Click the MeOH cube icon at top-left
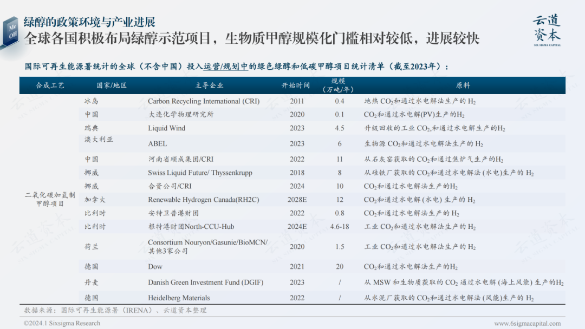The width and height of the screenshot is (585, 329). 10,32
